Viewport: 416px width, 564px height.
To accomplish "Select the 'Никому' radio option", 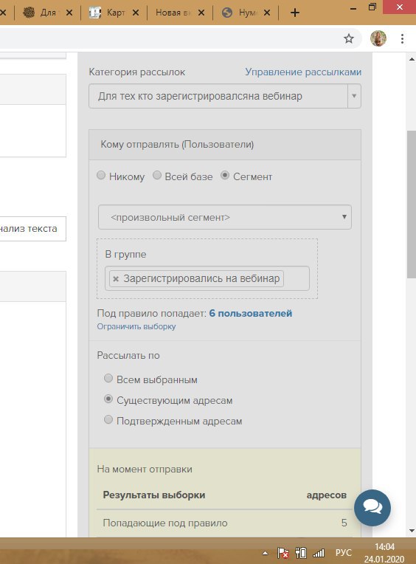I will click(x=101, y=175).
